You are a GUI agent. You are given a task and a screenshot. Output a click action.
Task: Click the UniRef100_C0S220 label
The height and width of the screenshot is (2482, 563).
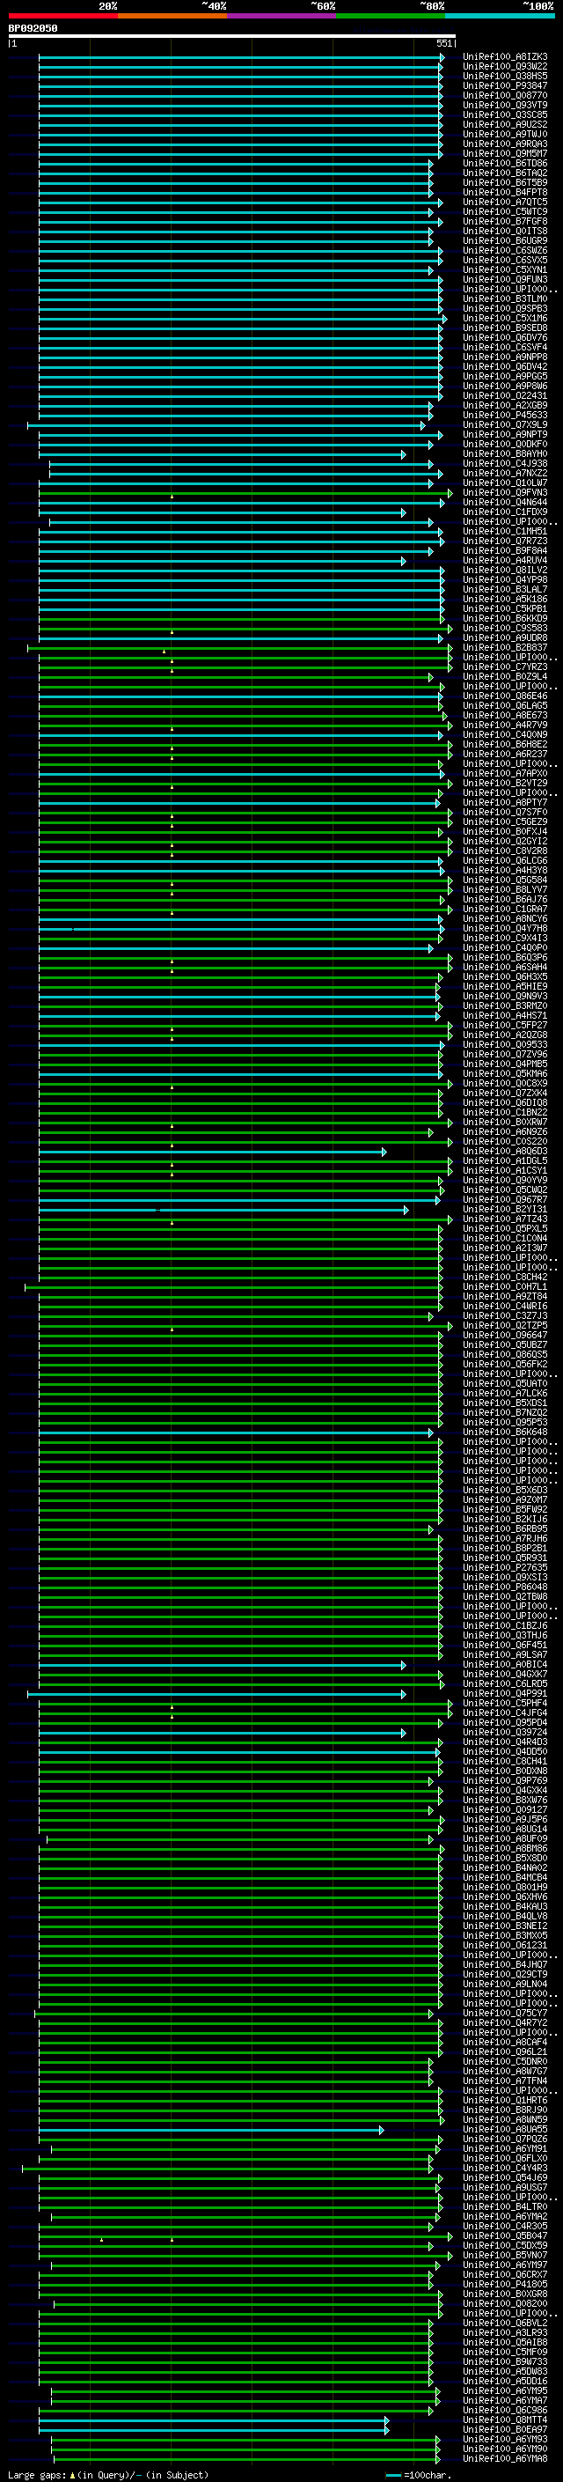pyautogui.click(x=505, y=1142)
